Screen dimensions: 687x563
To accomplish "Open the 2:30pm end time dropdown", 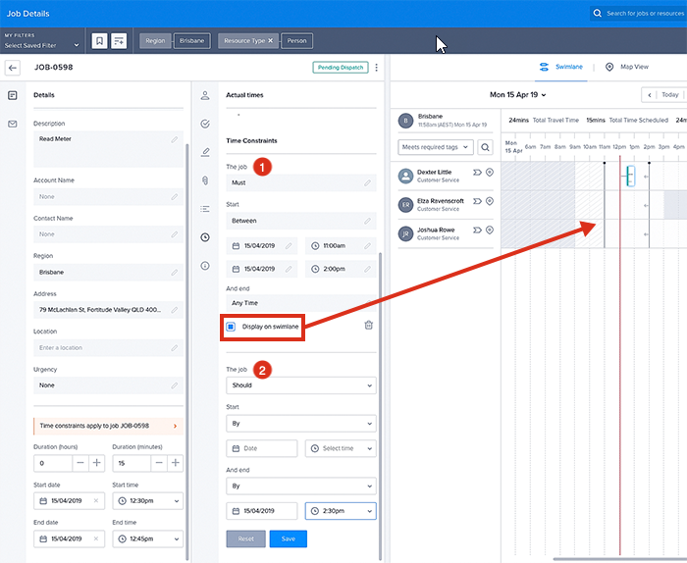I will [x=341, y=511].
